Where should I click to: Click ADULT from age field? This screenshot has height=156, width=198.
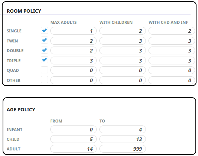click(x=73, y=149)
